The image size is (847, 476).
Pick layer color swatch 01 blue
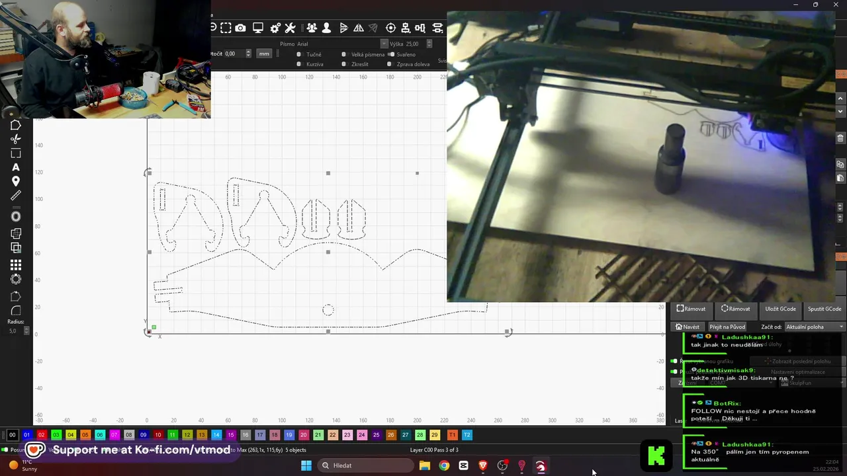pyautogui.click(x=26, y=435)
